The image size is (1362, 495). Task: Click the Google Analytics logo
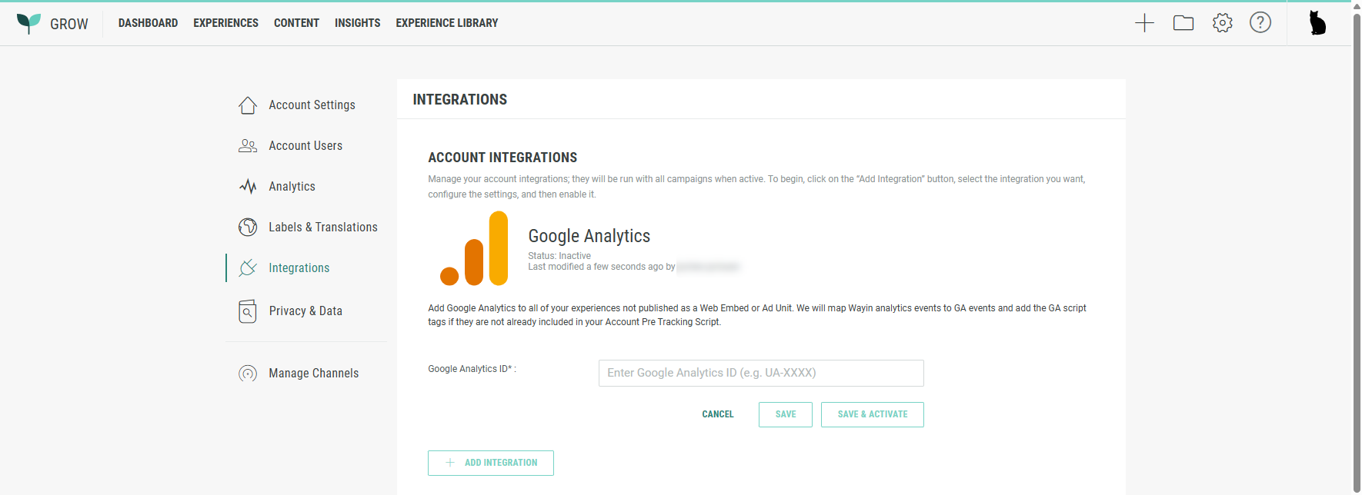(474, 249)
